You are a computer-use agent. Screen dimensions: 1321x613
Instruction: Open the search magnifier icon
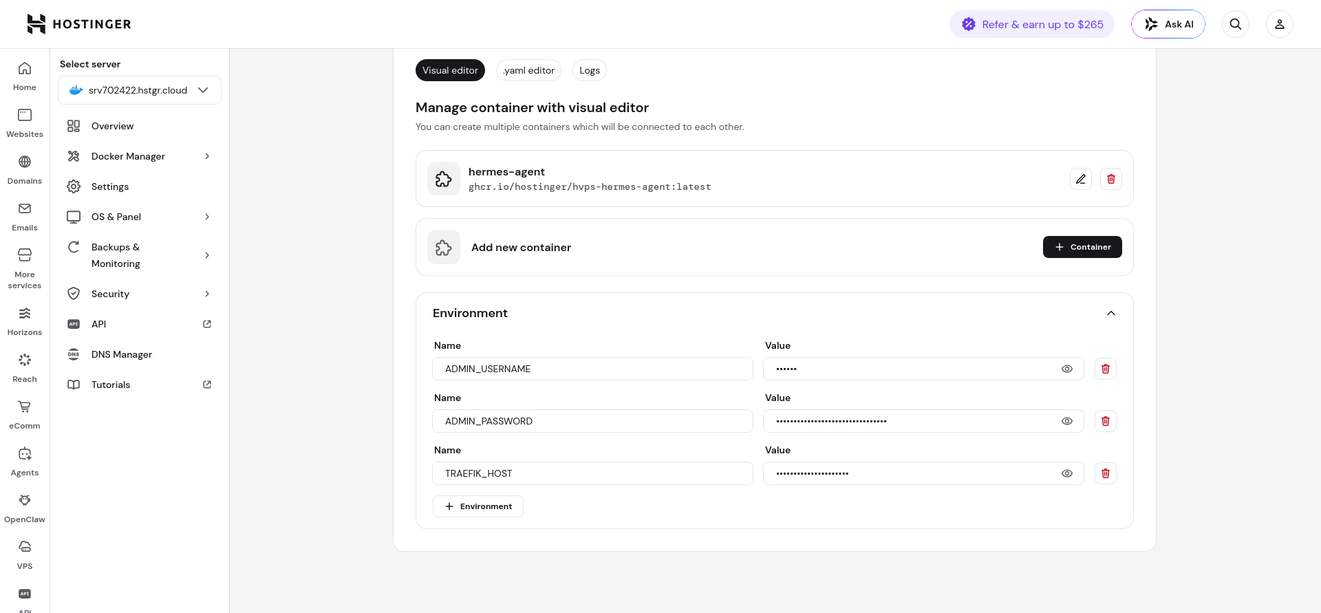[1236, 24]
